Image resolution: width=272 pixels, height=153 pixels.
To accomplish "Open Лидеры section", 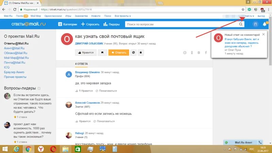I will (112, 24).
